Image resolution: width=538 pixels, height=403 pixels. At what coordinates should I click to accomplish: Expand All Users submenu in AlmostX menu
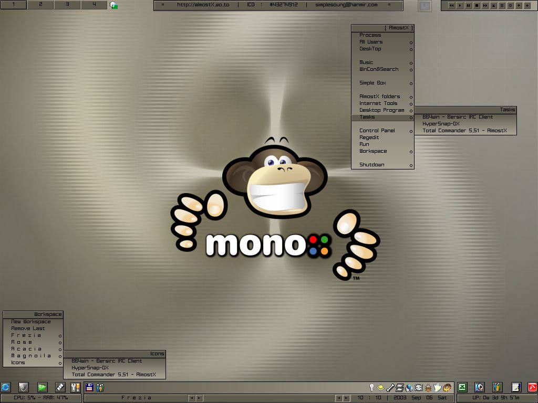point(382,42)
